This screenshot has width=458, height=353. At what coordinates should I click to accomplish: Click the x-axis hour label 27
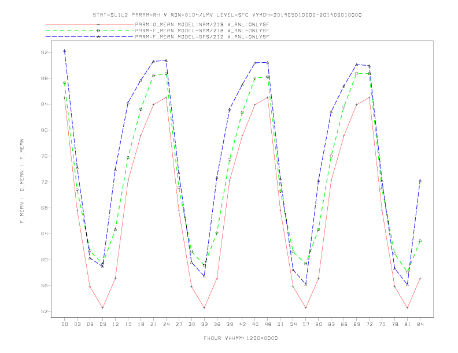[x=179, y=324]
